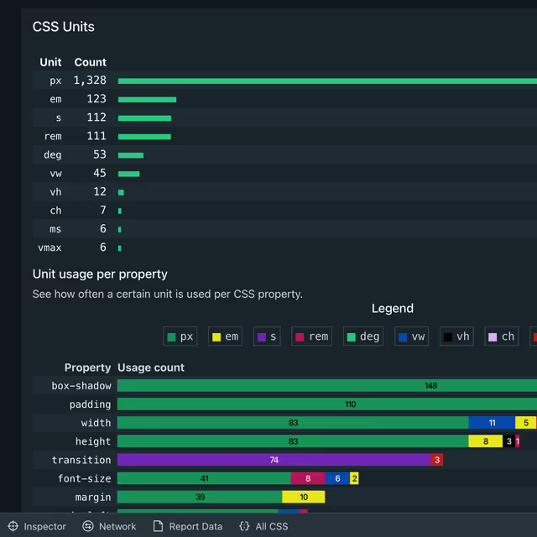
Task: Toggle the px legend item
Action: tap(180, 336)
